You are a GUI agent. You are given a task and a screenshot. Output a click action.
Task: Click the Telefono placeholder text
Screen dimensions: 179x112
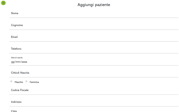[16, 49]
